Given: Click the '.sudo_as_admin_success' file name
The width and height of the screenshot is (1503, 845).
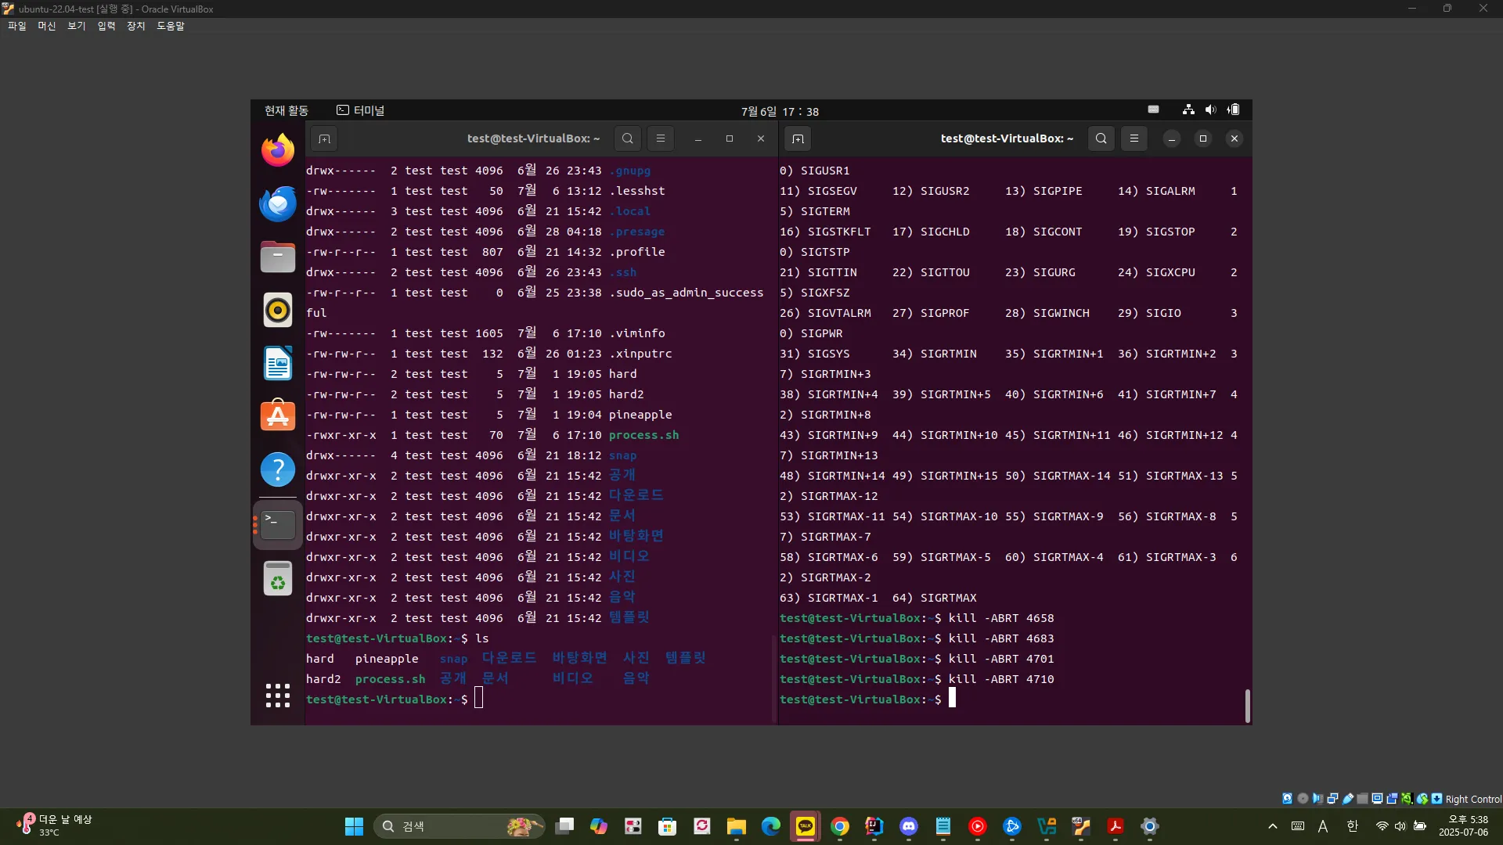Looking at the screenshot, I should (x=686, y=293).
